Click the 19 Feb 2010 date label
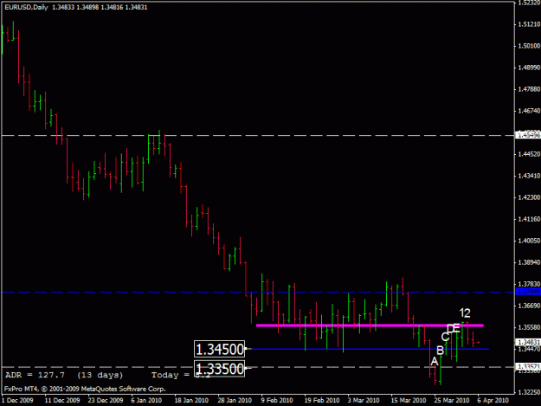The height and width of the screenshot is (406, 541). (321, 400)
